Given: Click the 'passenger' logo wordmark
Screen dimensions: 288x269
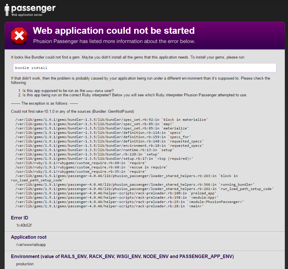Looking at the screenshot, I should [33, 8].
